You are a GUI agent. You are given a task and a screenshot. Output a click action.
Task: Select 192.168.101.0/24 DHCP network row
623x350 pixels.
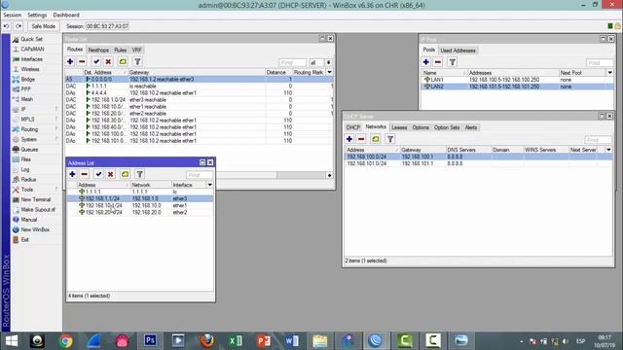[478, 163]
